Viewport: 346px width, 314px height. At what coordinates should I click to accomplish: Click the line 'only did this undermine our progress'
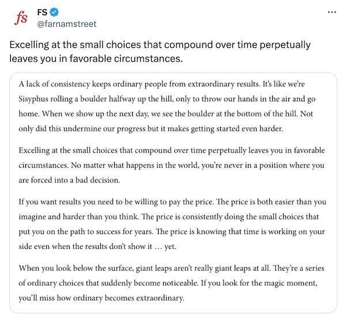(151, 129)
